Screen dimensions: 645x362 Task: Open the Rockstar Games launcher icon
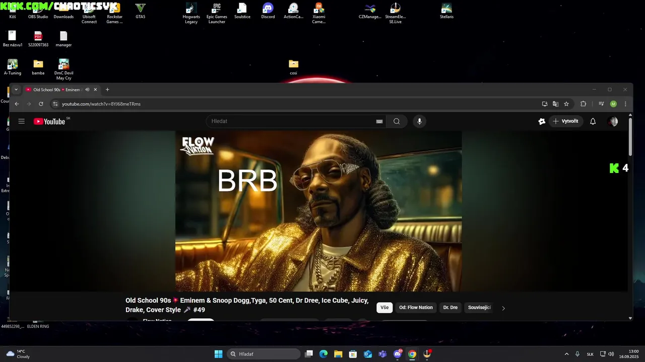114,13
